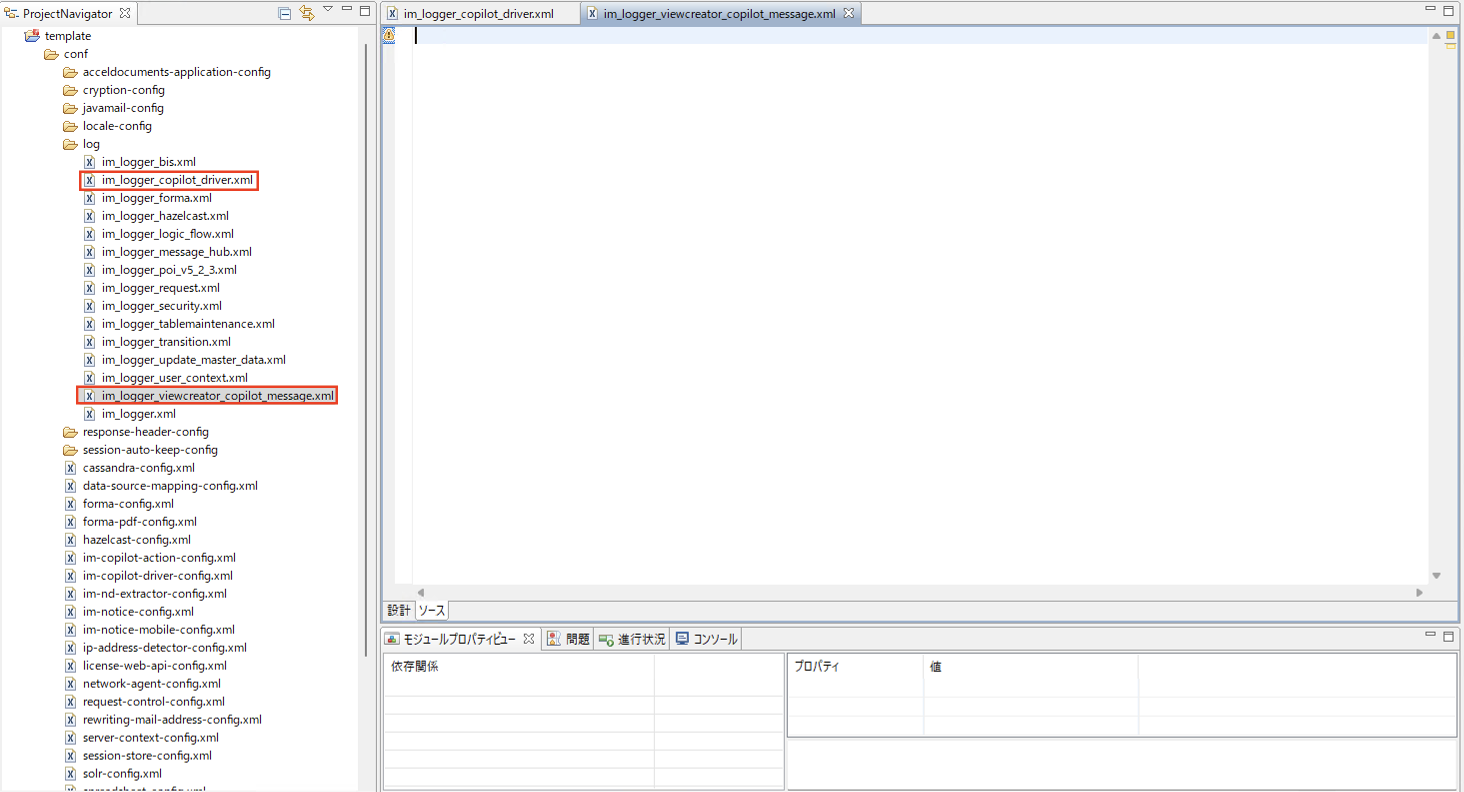
Task: Select forma-config.xml
Action: pyautogui.click(x=128, y=504)
